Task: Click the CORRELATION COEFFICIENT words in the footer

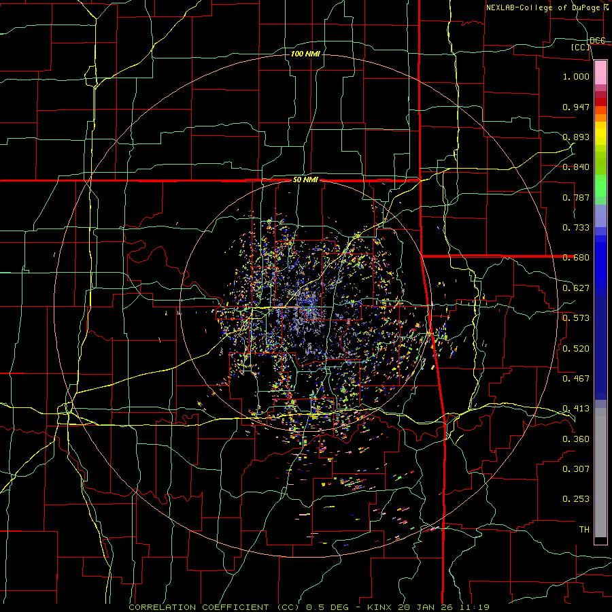Action: pos(199,607)
